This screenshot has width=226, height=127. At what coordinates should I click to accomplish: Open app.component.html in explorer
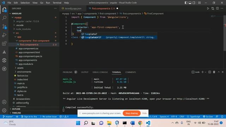pyautogui.click(x=29, y=52)
